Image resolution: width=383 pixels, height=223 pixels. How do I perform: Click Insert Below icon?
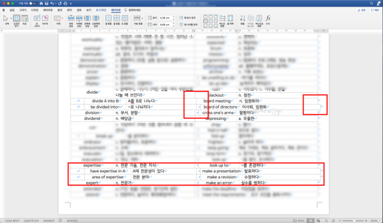pos(79,19)
